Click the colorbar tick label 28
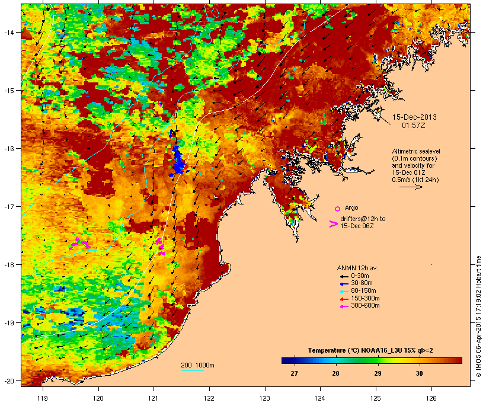The image size is (486, 403). pyautogui.click(x=335, y=373)
